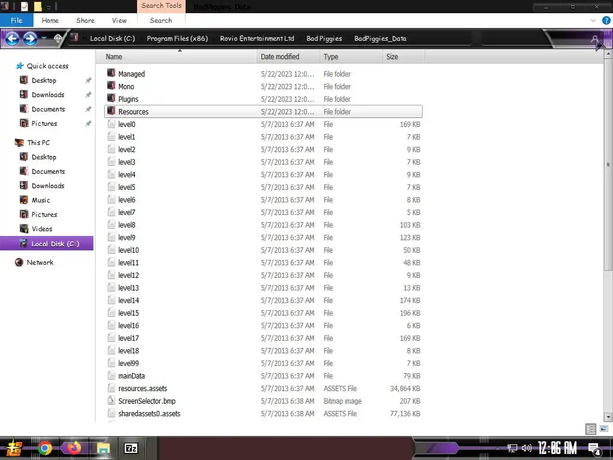Click File Explorer taskbar icon
Image resolution: width=613 pixels, height=460 pixels.
pyautogui.click(x=104, y=448)
